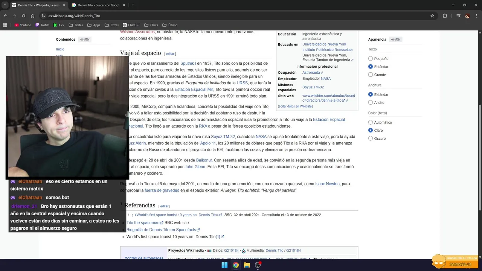This screenshot has width=482, height=271.
Task: Open the Chrome three-dot menu
Action: point(476,16)
